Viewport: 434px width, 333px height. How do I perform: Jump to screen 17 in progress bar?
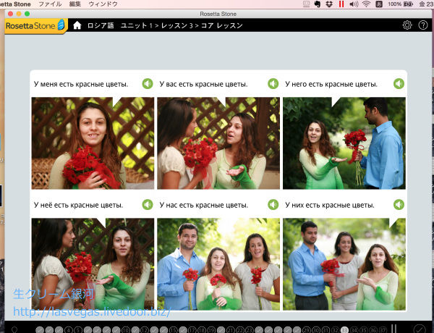[192, 330]
